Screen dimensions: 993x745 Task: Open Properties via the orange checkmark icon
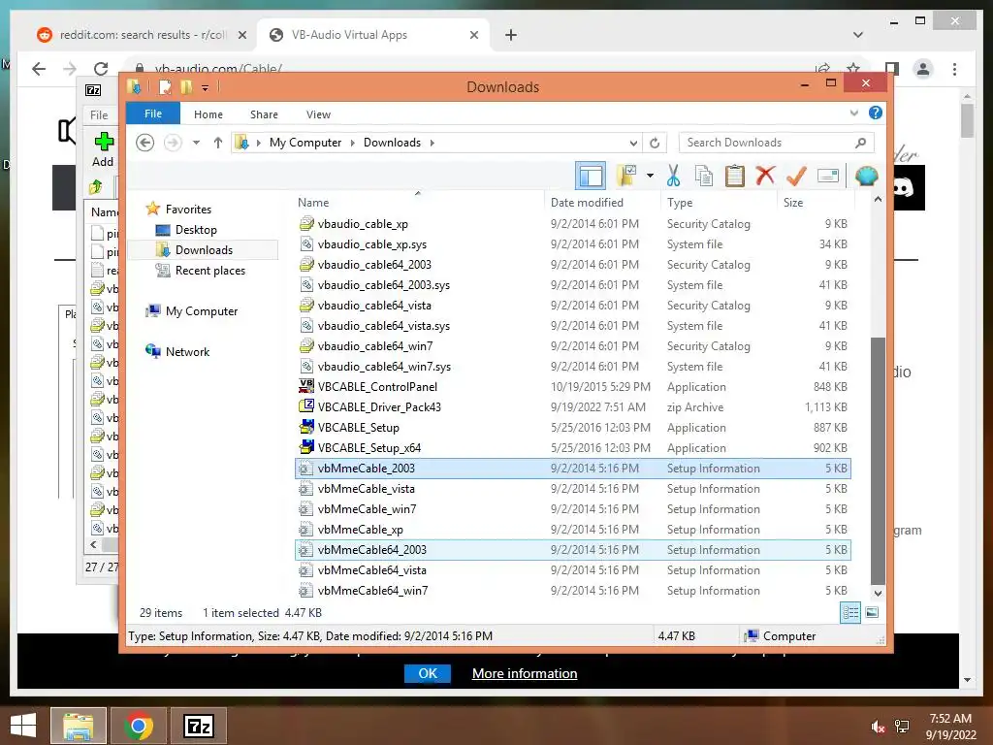[x=796, y=176]
